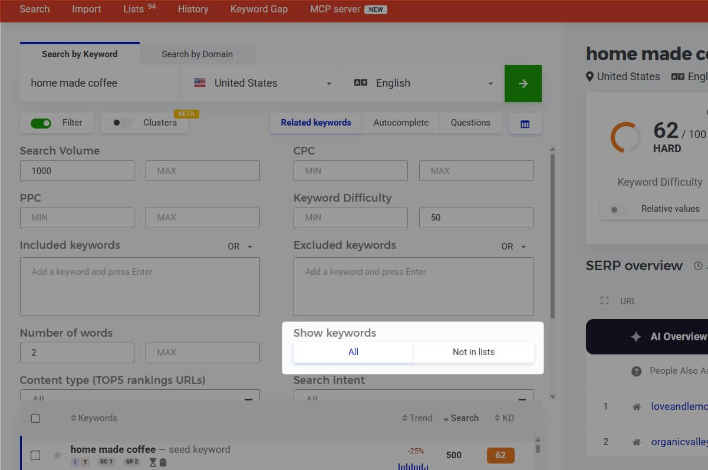Screen dimensions: 708x470
Task: Click the ghost icon under seed keyword
Action: (163, 463)
